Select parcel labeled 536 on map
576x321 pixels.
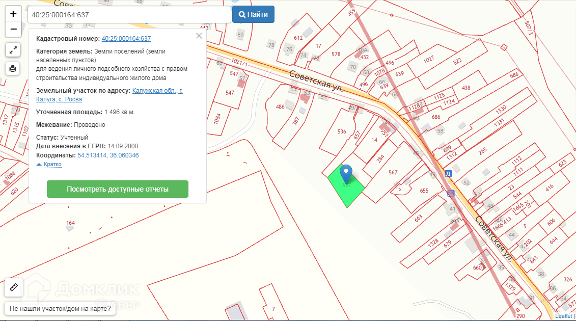[x=342, y=131]
